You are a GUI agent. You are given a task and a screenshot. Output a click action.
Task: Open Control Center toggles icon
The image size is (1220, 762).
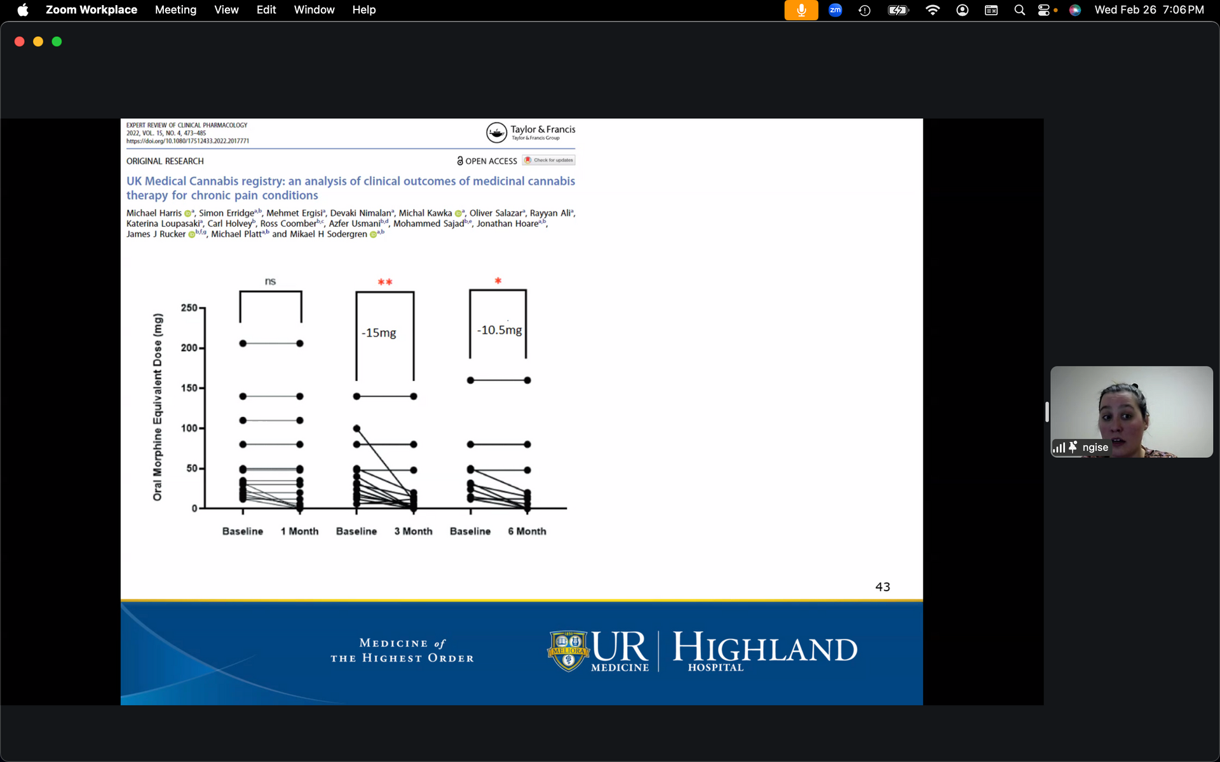pyautogui.click(x=1044, y=10)
